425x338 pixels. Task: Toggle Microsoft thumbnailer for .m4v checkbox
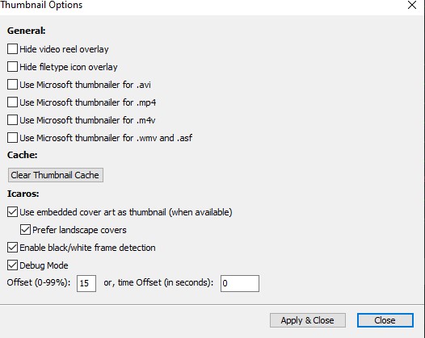(12, 120)
